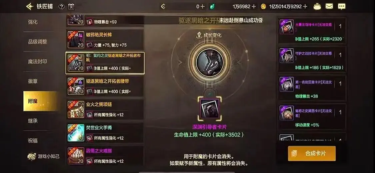Click the 合成卡片 button

[x=312, y=153]
